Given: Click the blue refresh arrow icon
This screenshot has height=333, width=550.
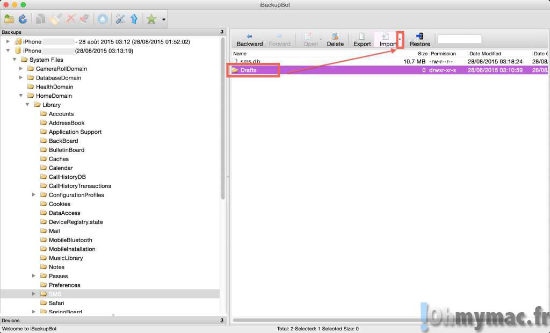Looking at the screenshot, I should click(x=23, y=19).
